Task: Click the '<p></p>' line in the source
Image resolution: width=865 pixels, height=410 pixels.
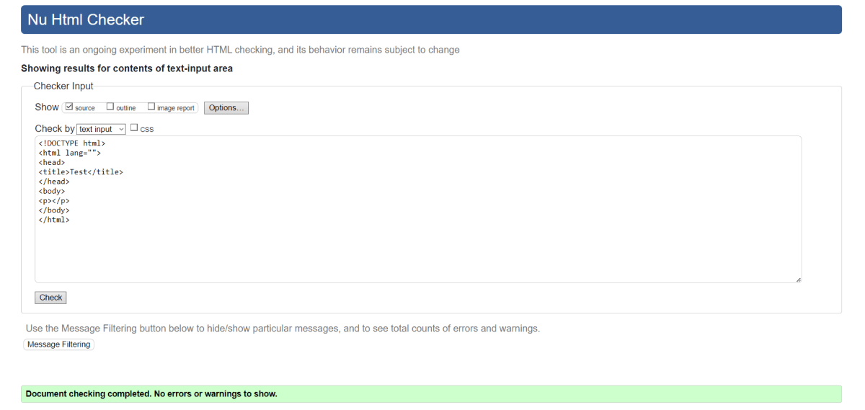Action: (54, 201)
